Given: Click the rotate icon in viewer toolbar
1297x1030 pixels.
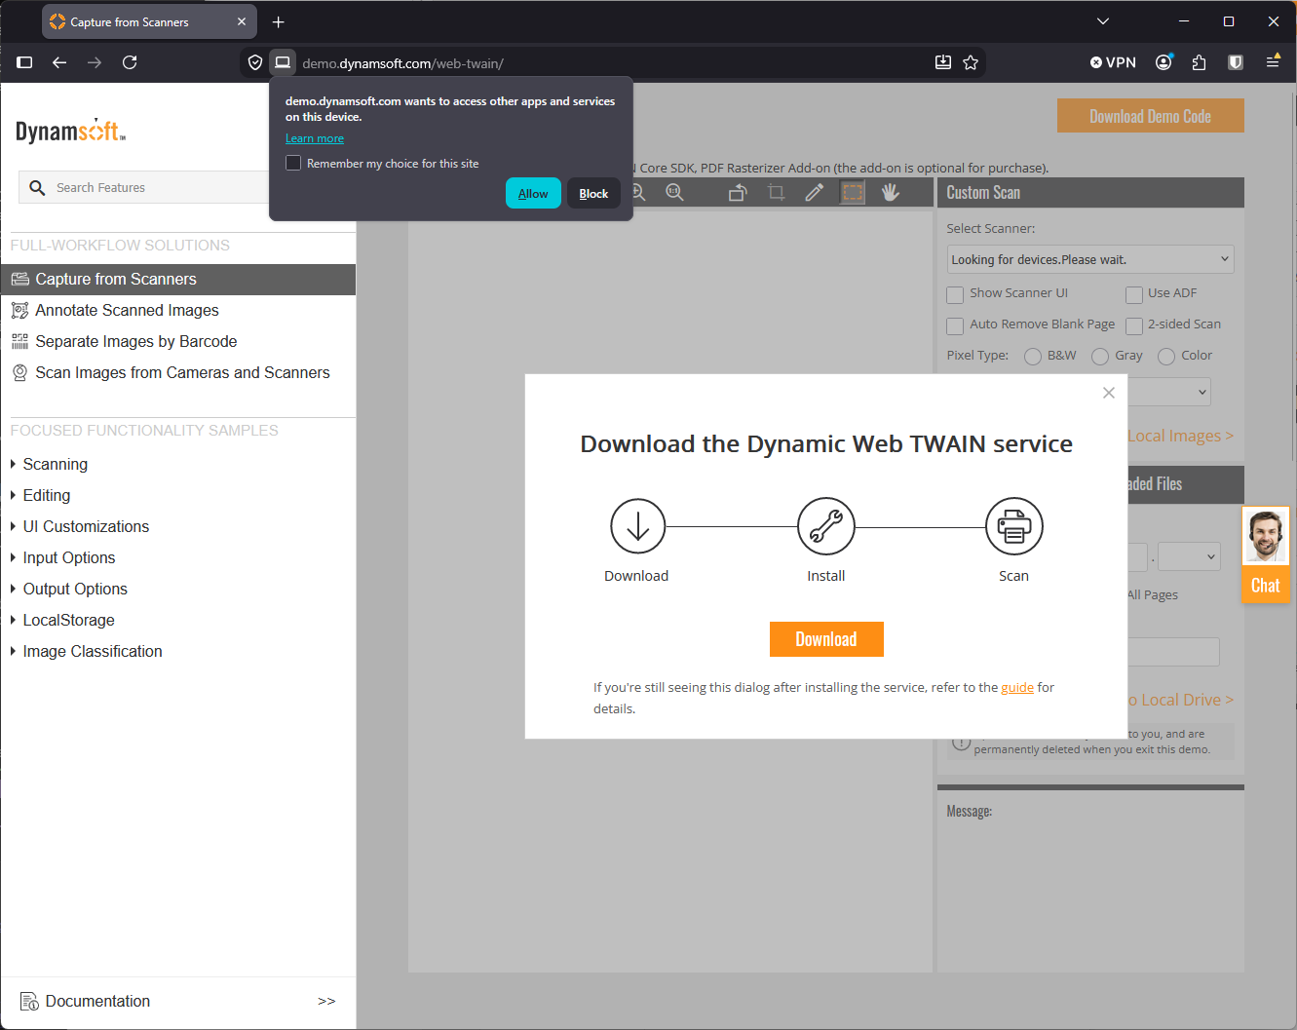Looking at the screenshot, I should click(x=738, y=193).
